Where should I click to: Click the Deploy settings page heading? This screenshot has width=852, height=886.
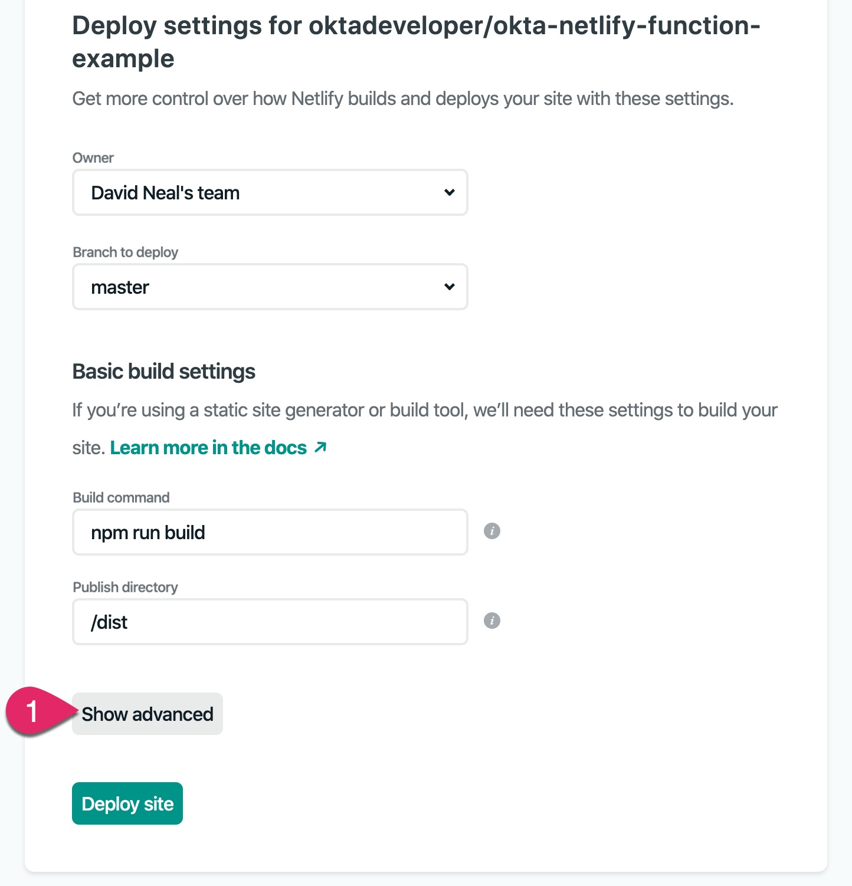[415, 42]
